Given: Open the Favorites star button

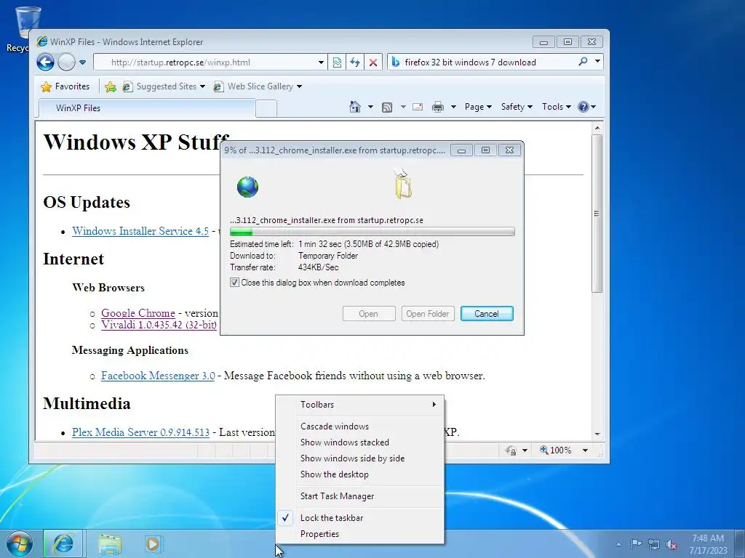Looking at the screenshot, I should [65, 86].
